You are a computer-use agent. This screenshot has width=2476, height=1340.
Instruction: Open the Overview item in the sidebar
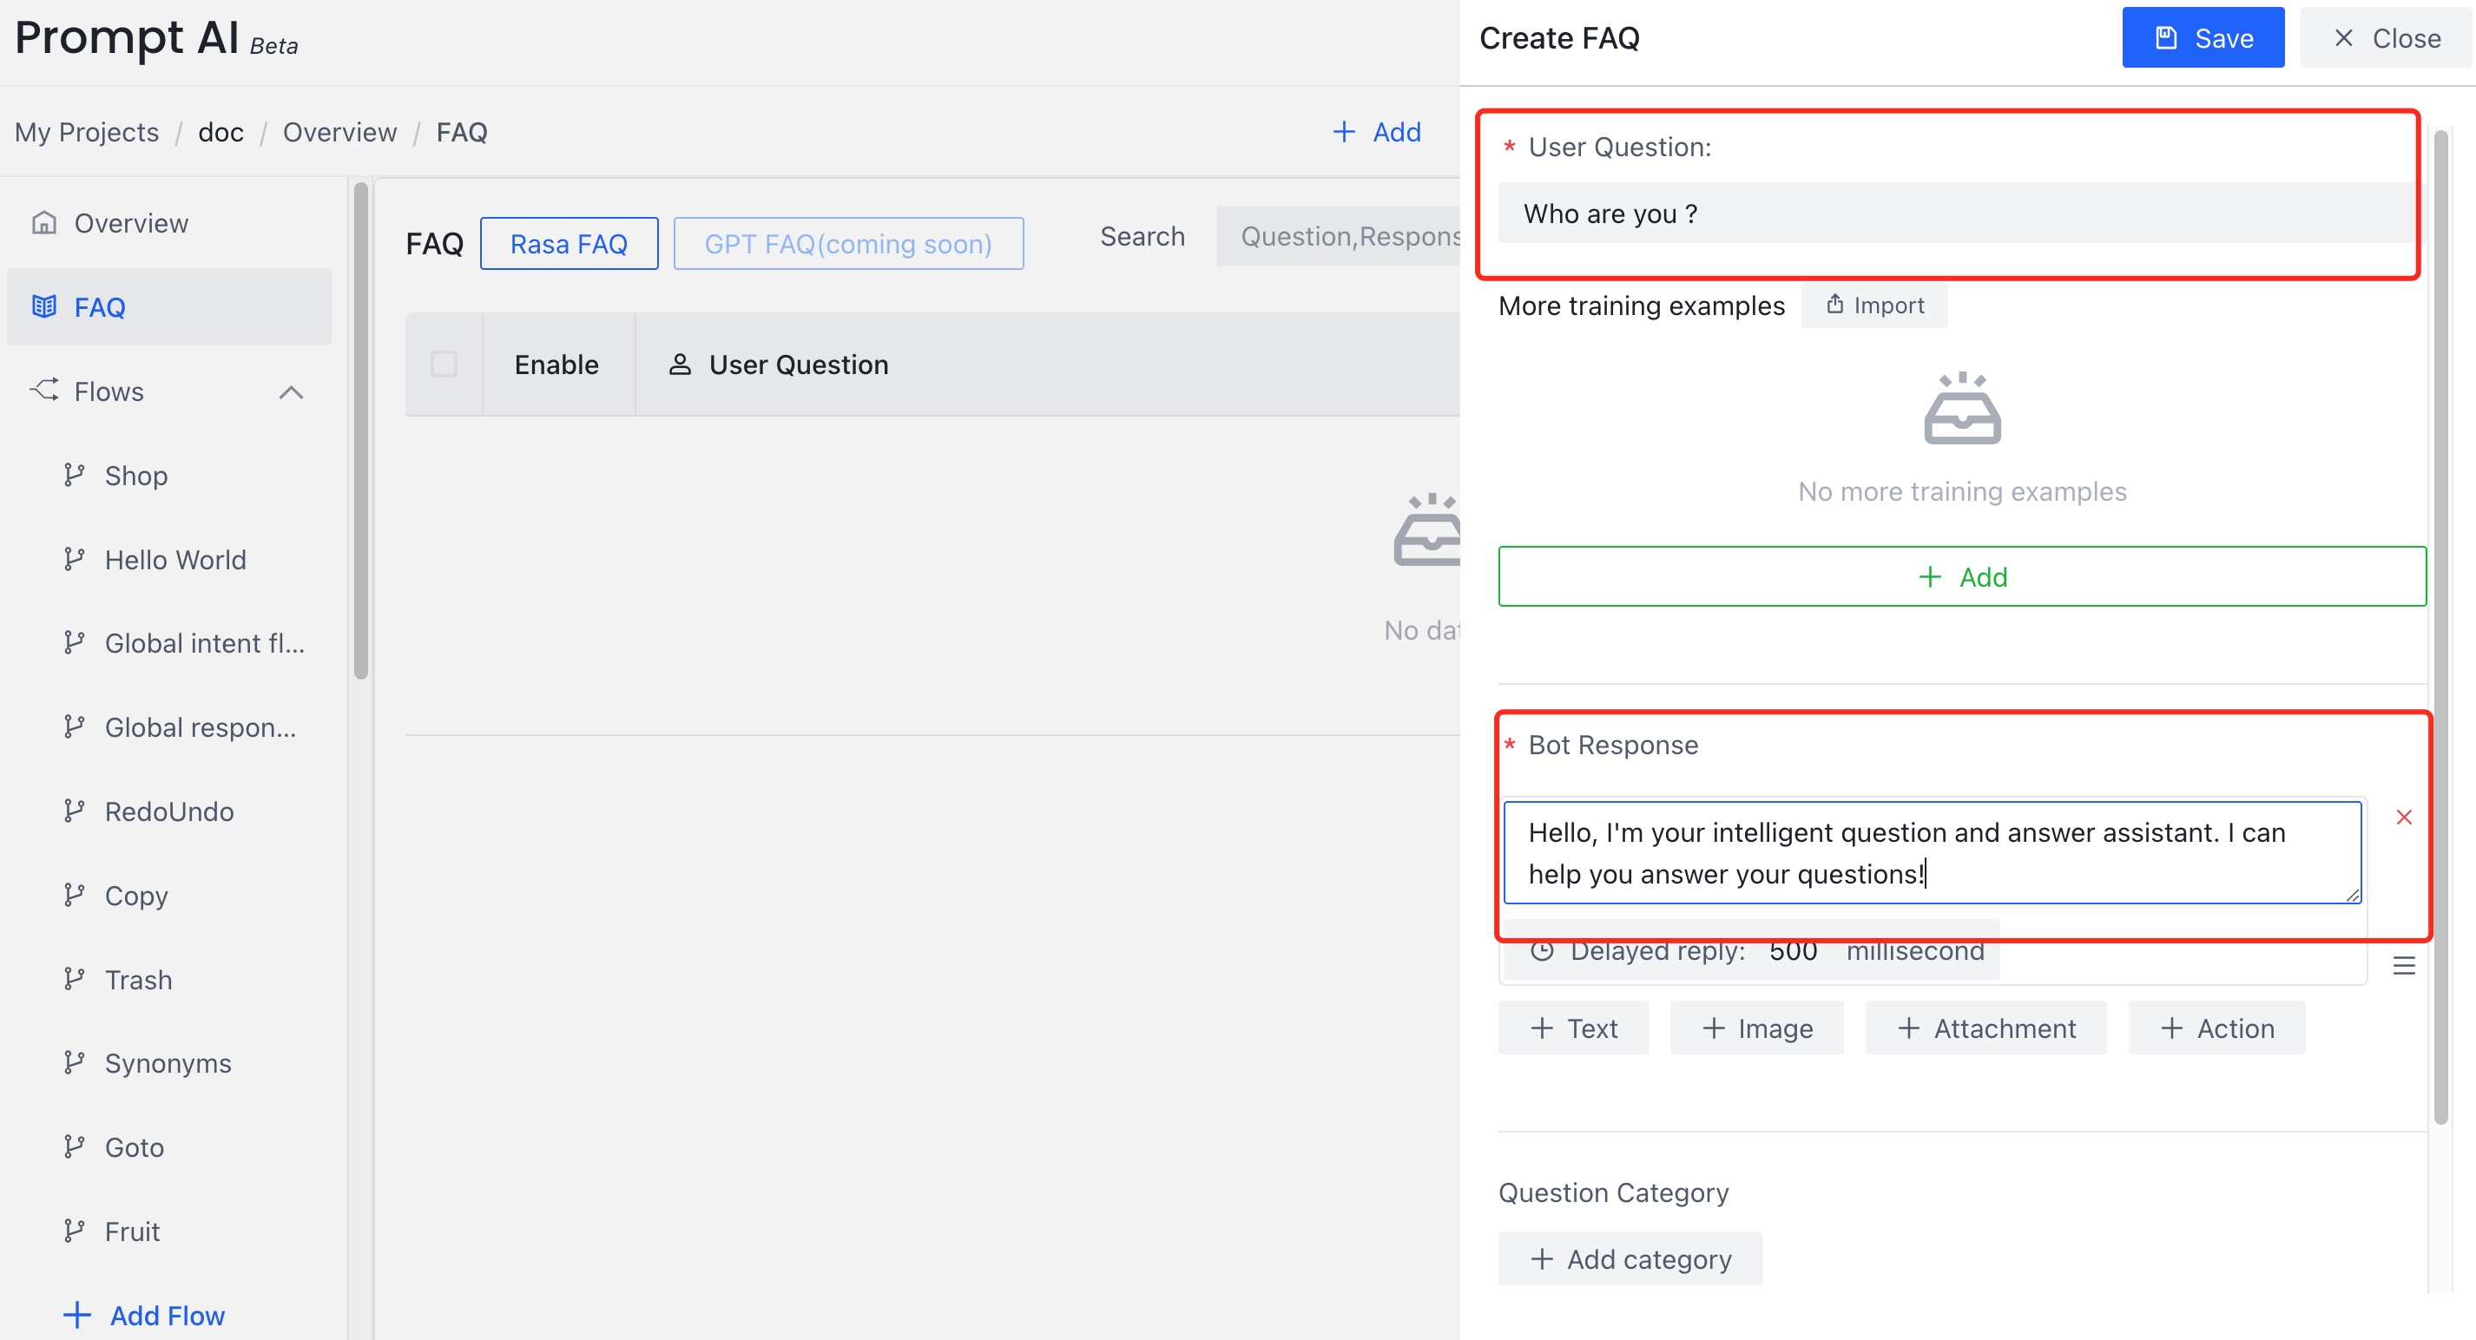pos(169,223)
